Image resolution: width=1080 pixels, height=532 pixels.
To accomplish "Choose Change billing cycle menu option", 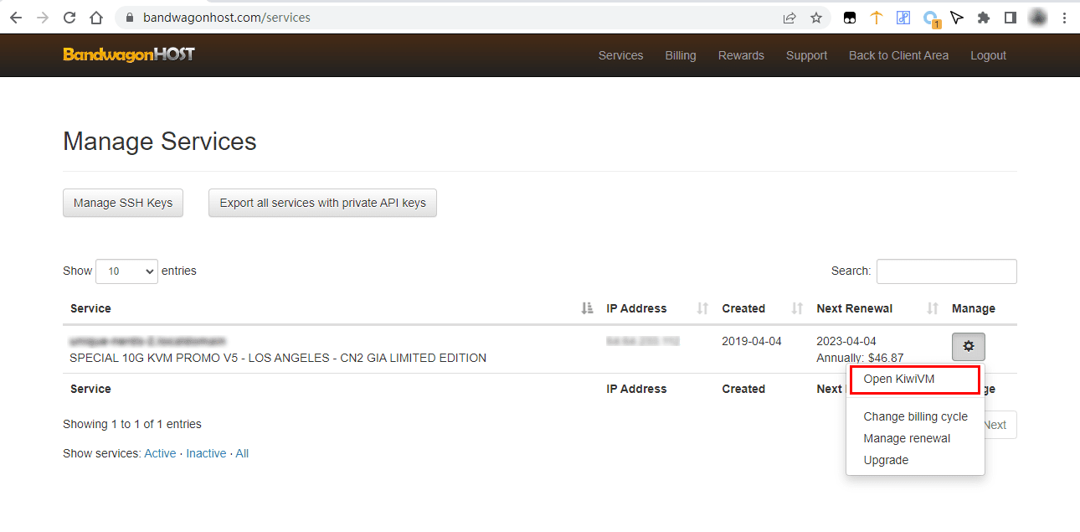I will 915,416.
